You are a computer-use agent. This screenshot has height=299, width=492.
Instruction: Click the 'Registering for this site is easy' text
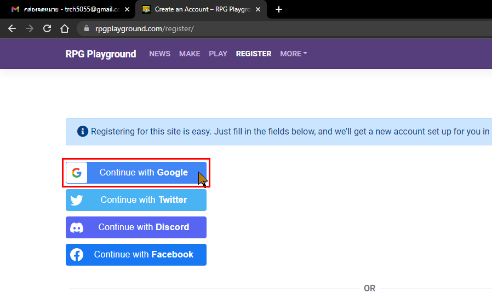click(x=151, y=132)
